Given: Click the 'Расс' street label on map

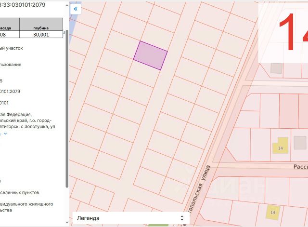Looking at the screenshot, I should [300, 167].
